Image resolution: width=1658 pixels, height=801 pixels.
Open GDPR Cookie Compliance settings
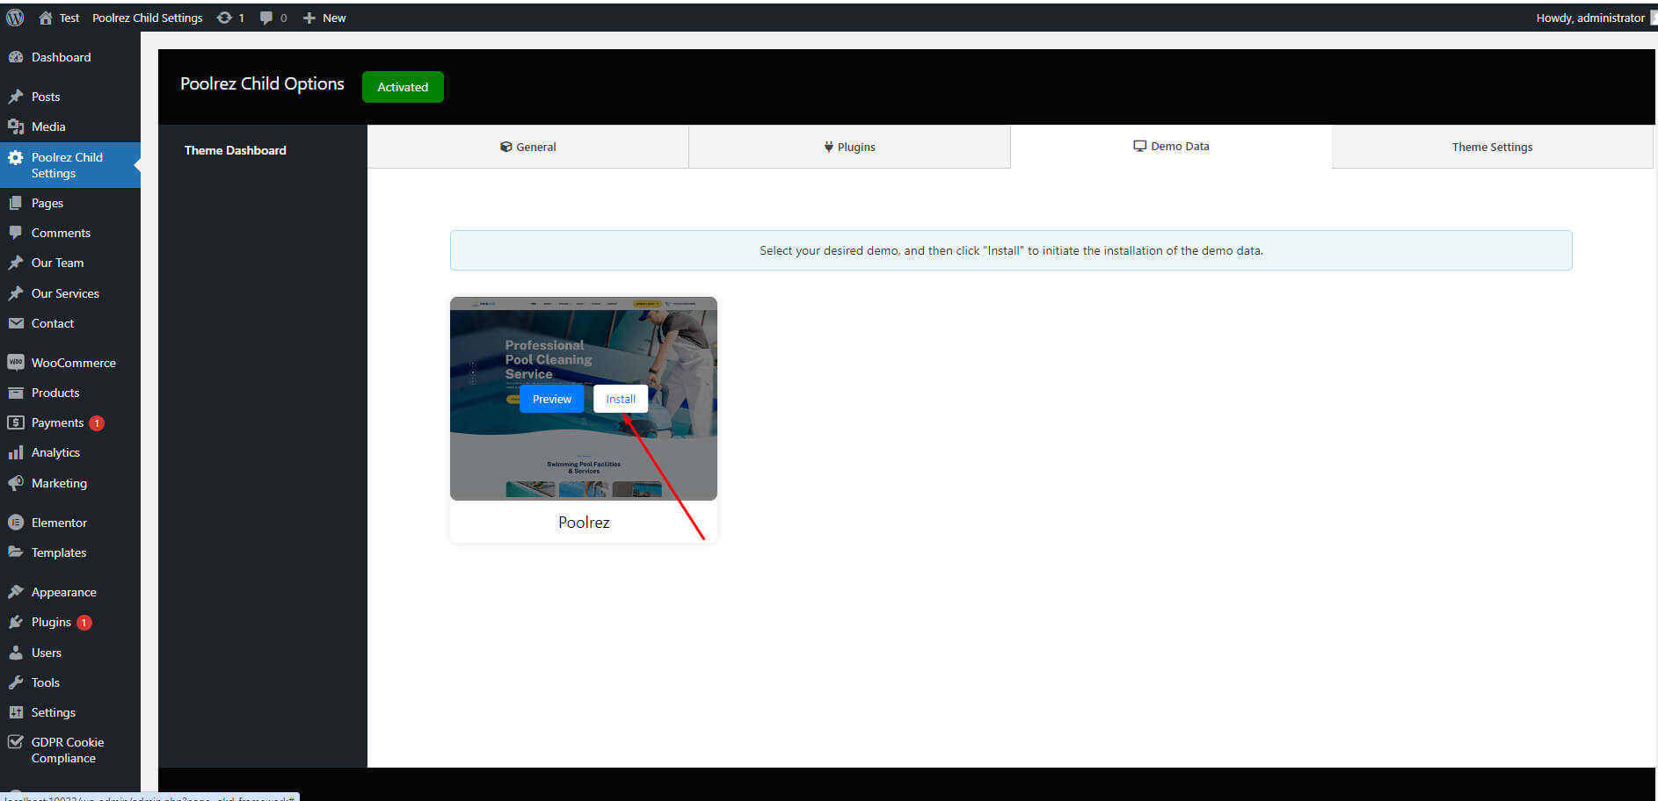[x=67, y=750]
